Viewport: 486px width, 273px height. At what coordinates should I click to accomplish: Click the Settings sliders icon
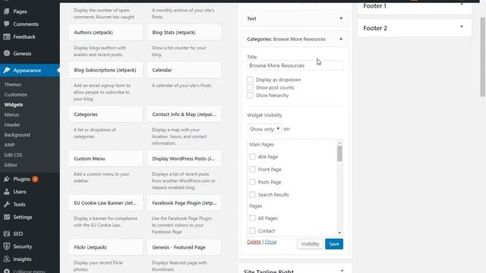pos(7,218)
